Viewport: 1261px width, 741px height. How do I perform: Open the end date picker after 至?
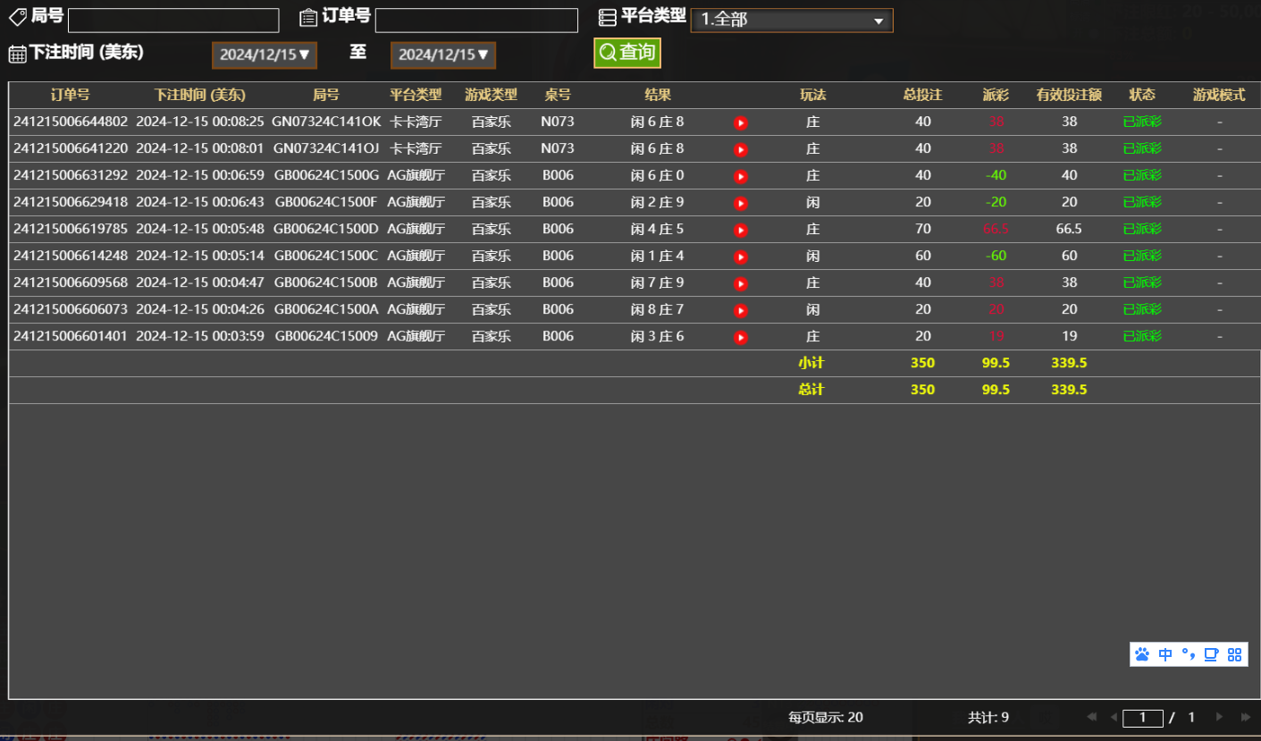[x=442, y=55]
